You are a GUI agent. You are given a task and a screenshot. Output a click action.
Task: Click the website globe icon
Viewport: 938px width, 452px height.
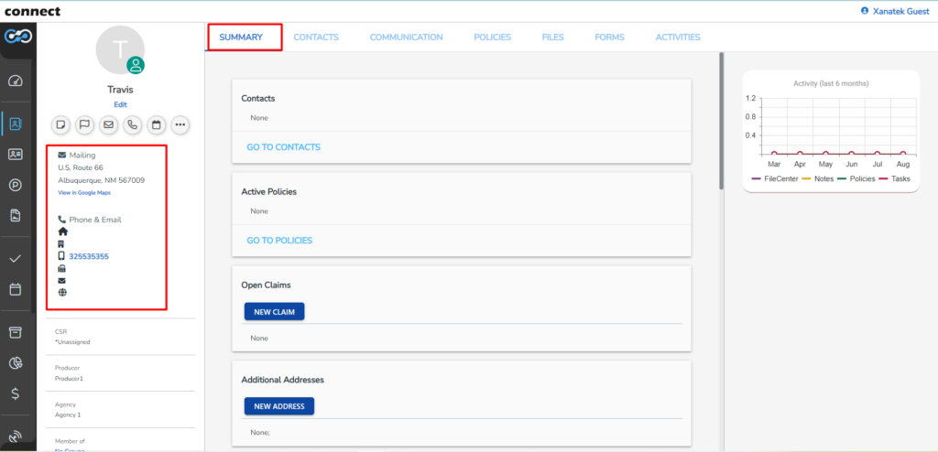pos(62,293)
